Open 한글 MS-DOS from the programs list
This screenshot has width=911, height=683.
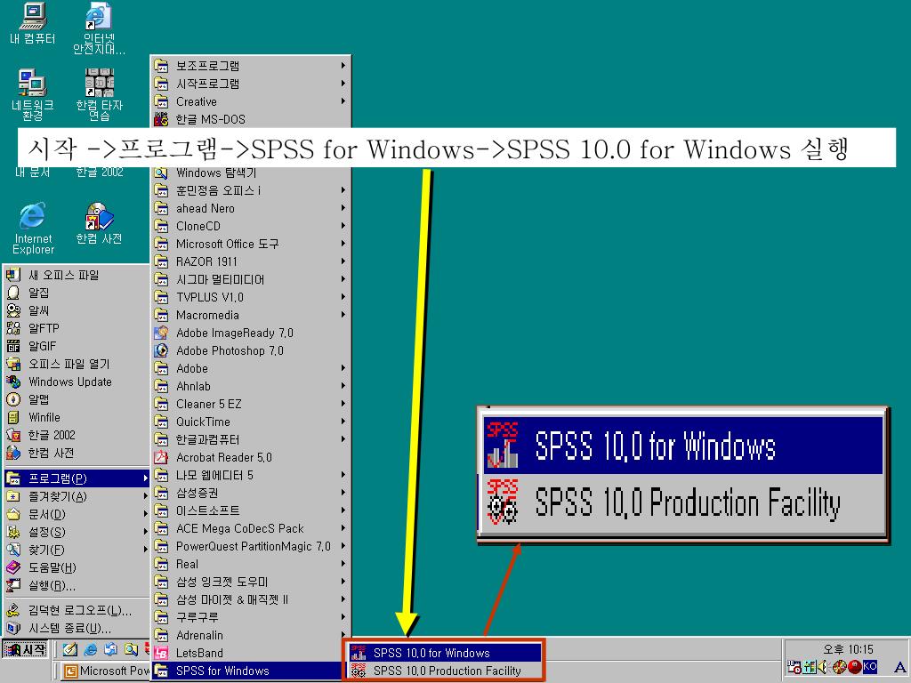click(251, 119)
